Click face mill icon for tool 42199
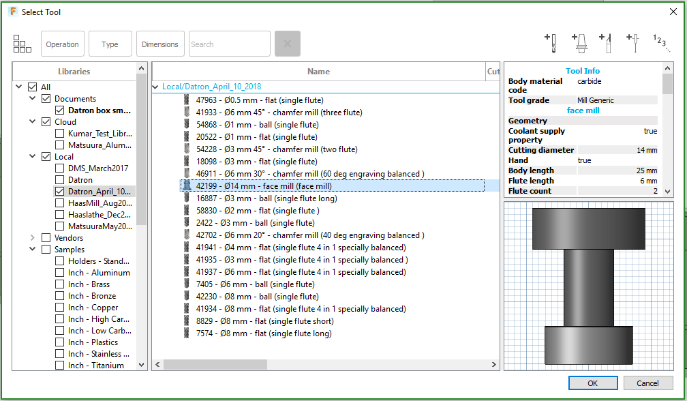This screenshot has height=401, width=687. pyautogui.click(x=187, y=185)
